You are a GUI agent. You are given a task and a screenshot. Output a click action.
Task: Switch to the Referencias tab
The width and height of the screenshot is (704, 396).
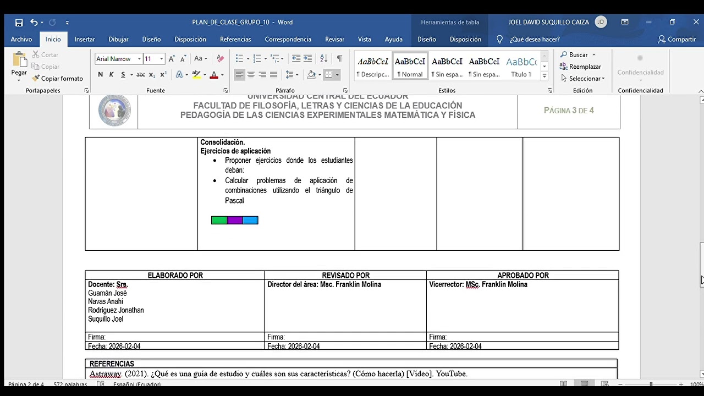235,39
